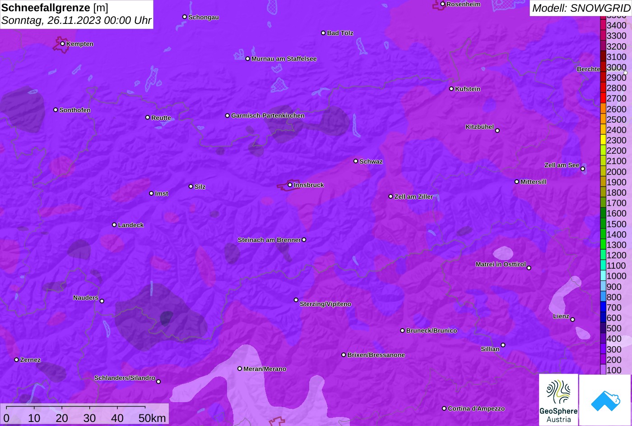Screen dimensions: 632x426
Task: Click the 700 blue legend swatch
Action: [x=603, y=307]
